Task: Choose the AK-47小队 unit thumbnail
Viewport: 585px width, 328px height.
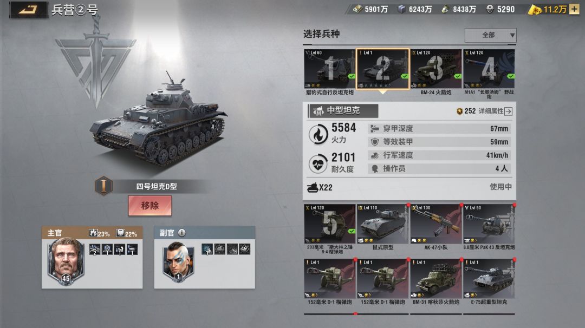Action: tap(435, 224)
